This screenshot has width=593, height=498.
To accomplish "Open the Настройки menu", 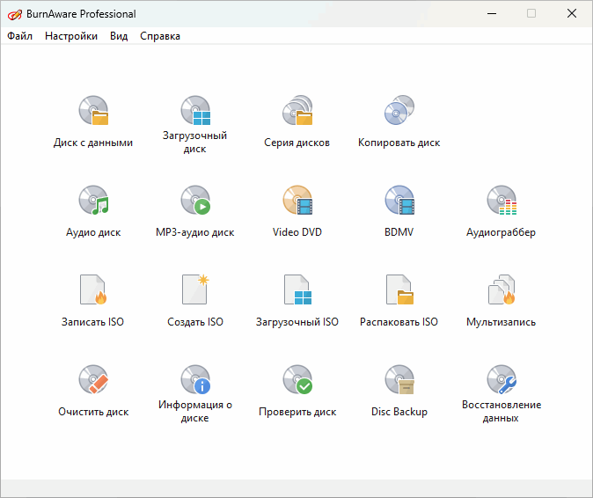I will [71, 36].
